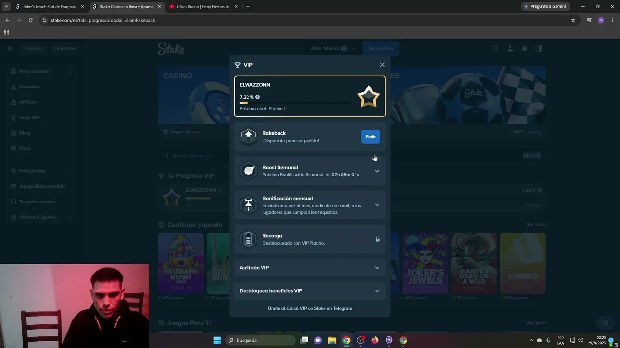Open the Chrome tab search dropdown
This screenshot has width=620, height=348.
(x=6, y=6)
